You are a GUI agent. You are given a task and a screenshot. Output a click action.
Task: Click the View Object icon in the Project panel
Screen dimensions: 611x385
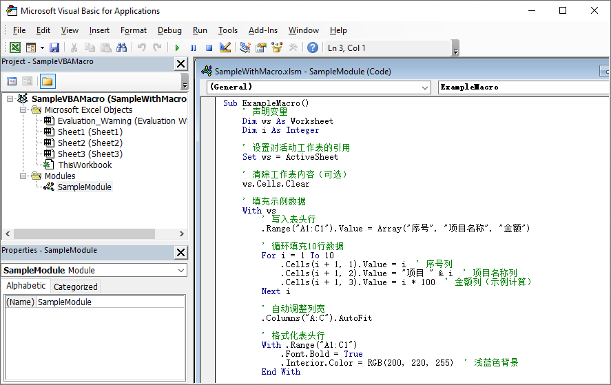tap(27, 81)
